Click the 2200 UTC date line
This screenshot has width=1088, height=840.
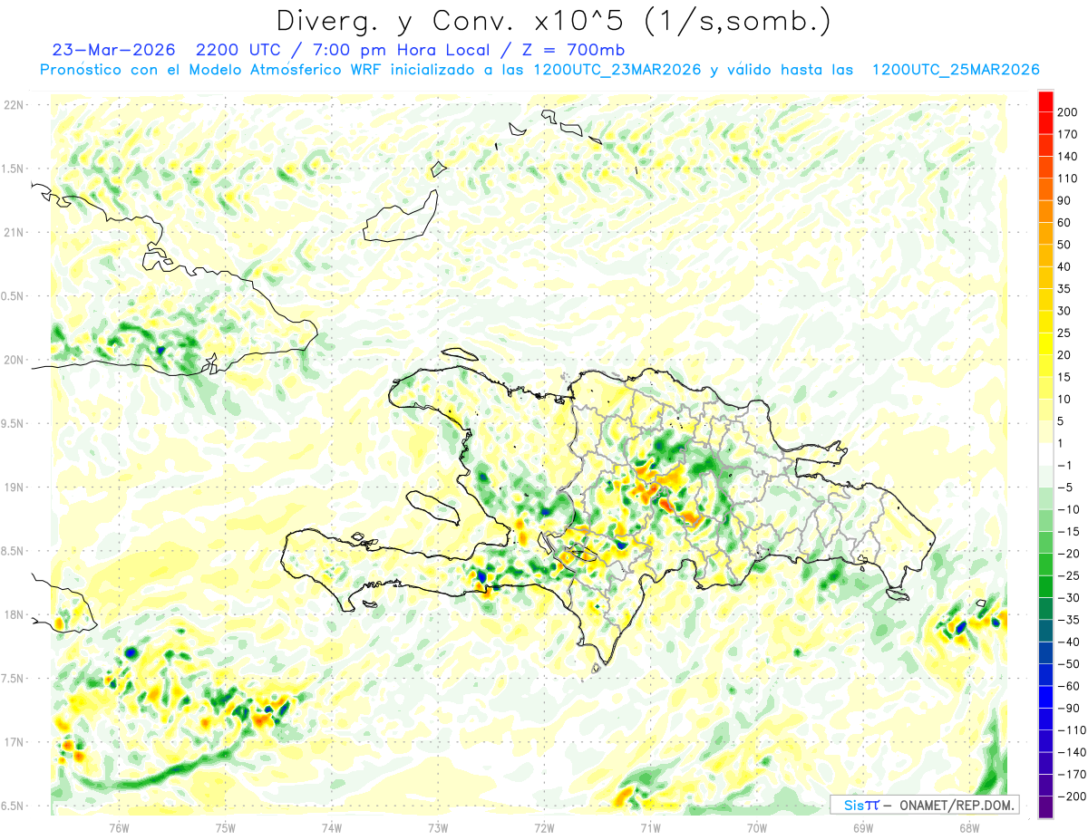pos(337,49)
